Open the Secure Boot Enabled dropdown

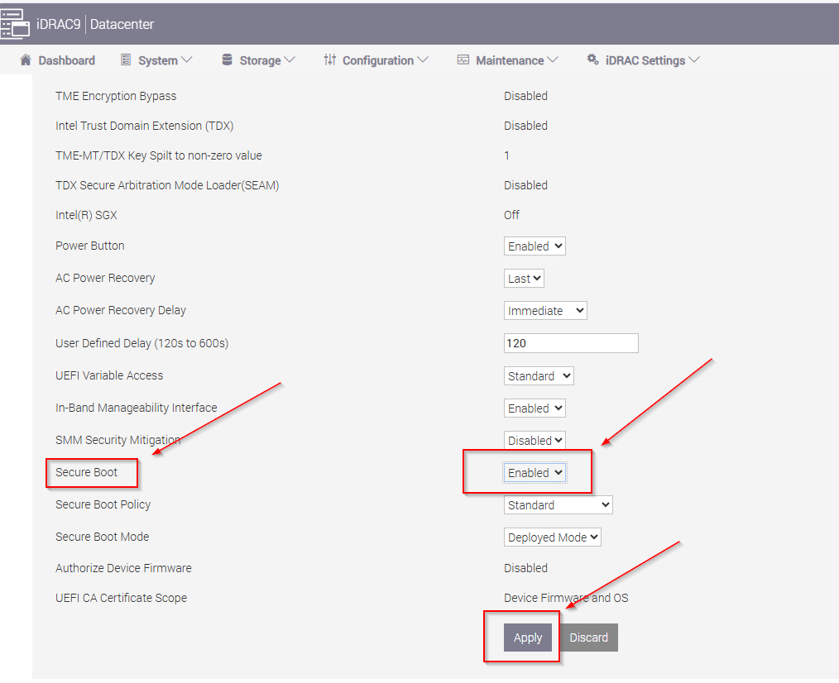535,473
